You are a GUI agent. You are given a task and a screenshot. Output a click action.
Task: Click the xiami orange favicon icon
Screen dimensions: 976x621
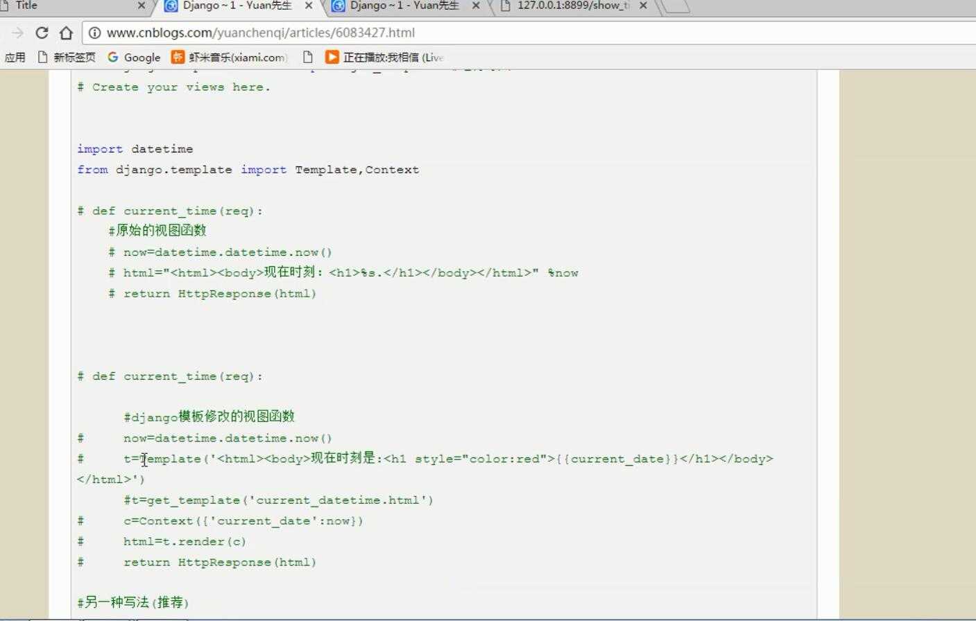(x=178, y=58)
